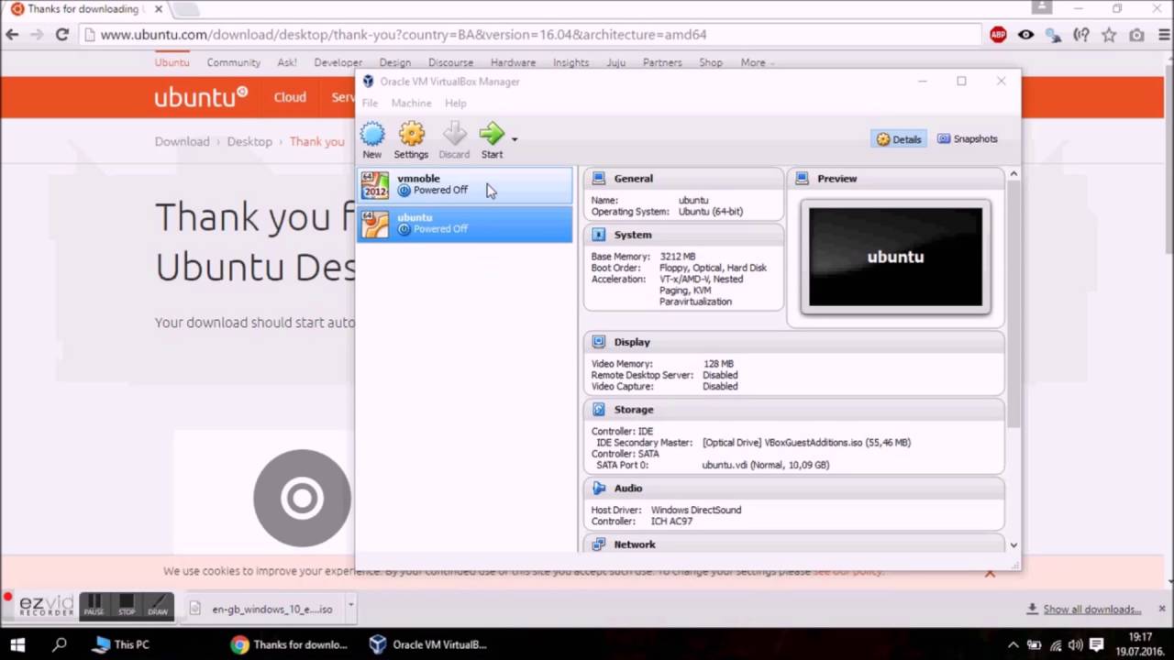This screenshot has width=1174, height=660.
Task: Pause the Ezvid recorder
Action: [94, 606]
